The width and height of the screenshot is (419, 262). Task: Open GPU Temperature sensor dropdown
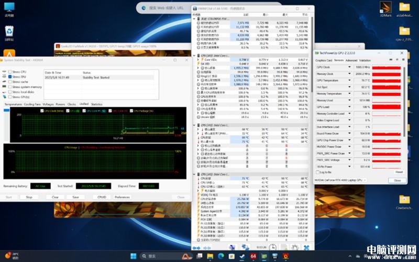click(x=349, y=80)
